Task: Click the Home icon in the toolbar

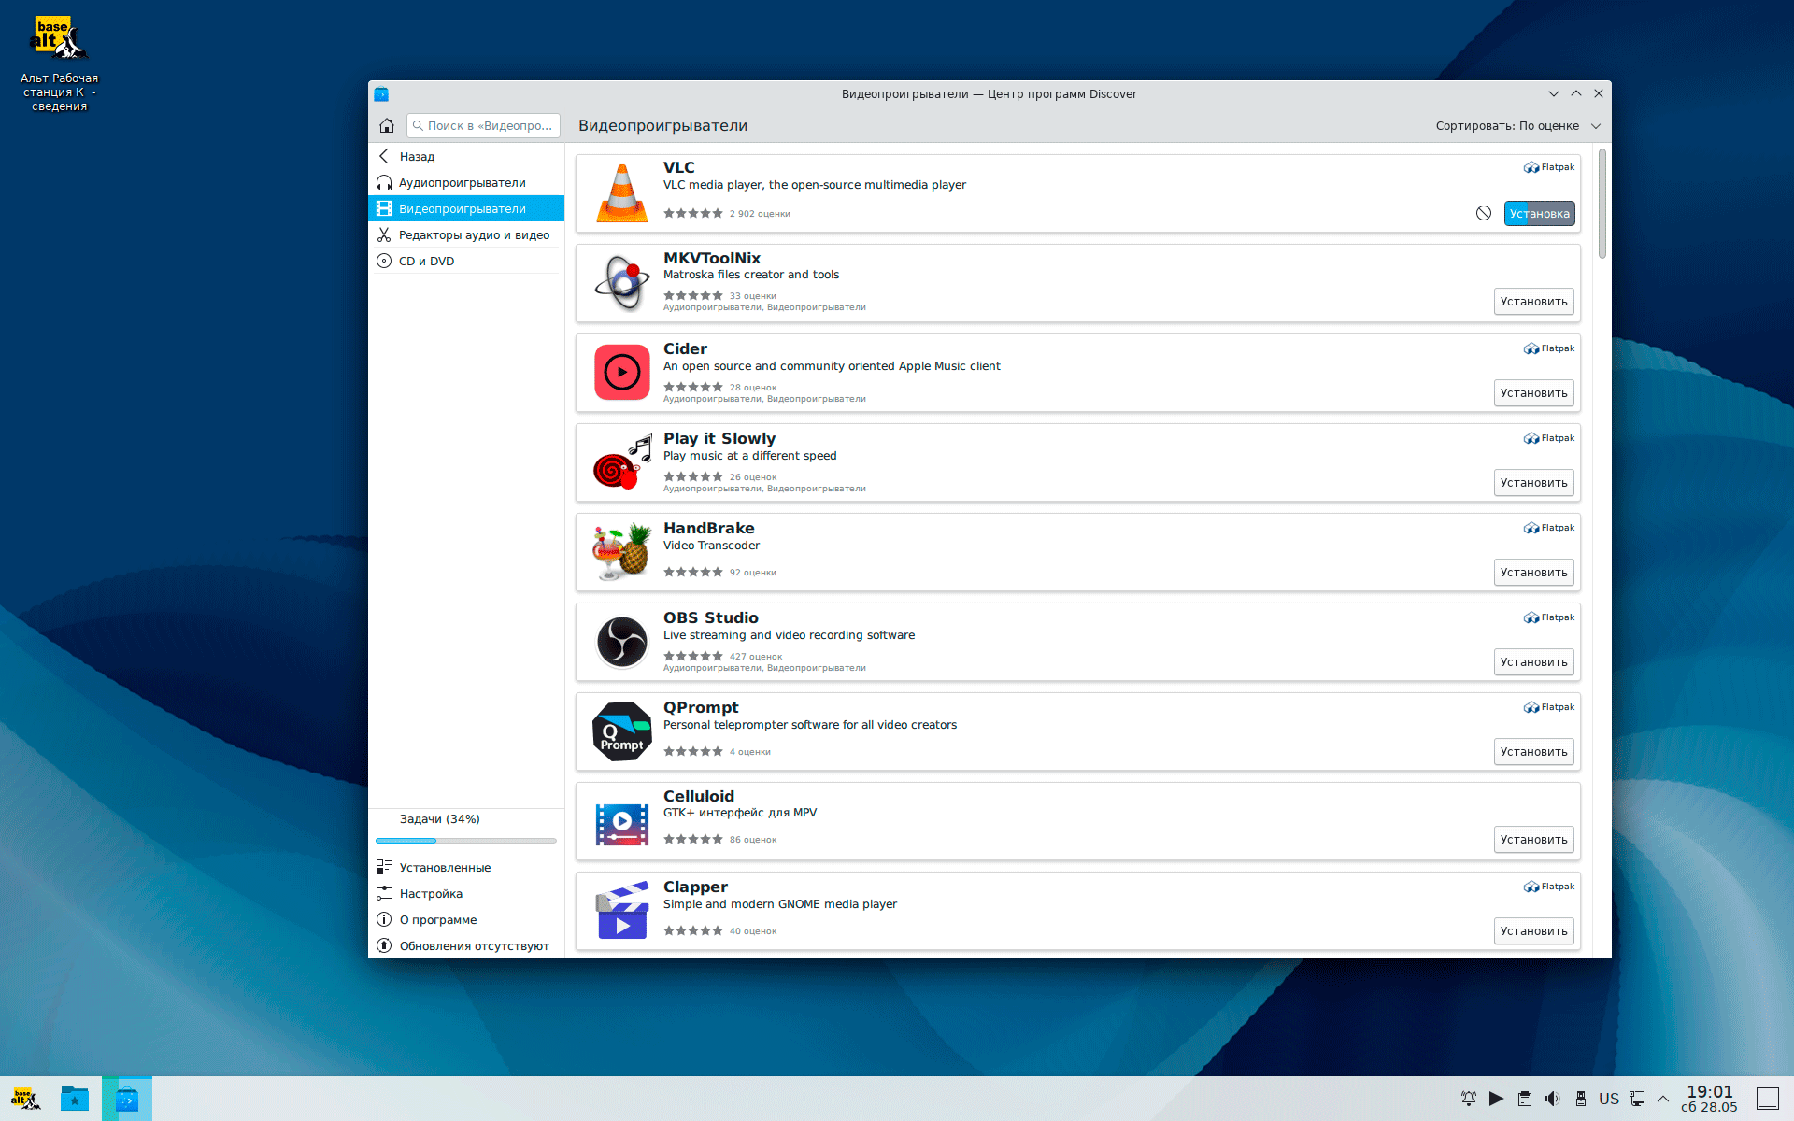Action: click(x=387, y=125)
